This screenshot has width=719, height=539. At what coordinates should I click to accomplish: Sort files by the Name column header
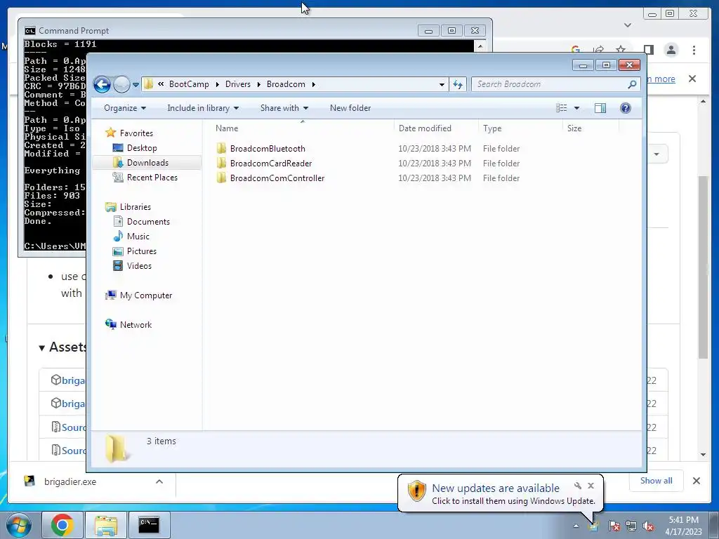click(x=303, y=129)
